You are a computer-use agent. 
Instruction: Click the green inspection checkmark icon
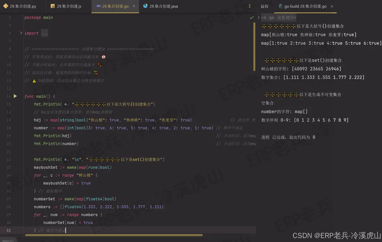pyautogui.click(x=252, y=17)
